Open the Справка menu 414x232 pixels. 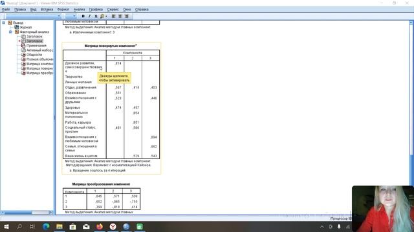click(x=142, y=9)
